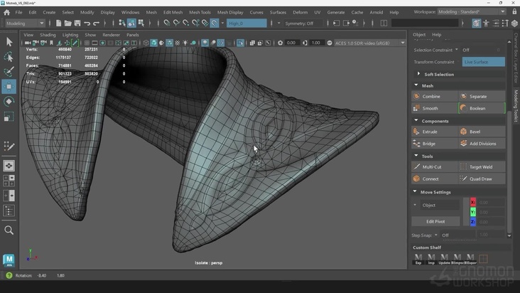Undo the last action with the undo arrow
Viewport: 520px width, 293px height.
[x=87, y=23]
